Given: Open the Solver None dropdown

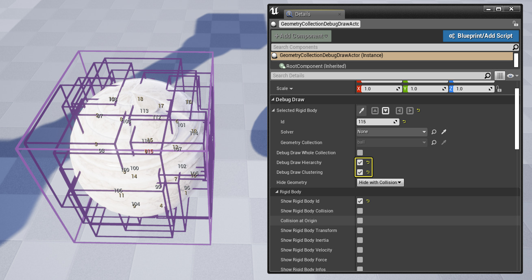Looking at the screenshot, I should [391, 131].
